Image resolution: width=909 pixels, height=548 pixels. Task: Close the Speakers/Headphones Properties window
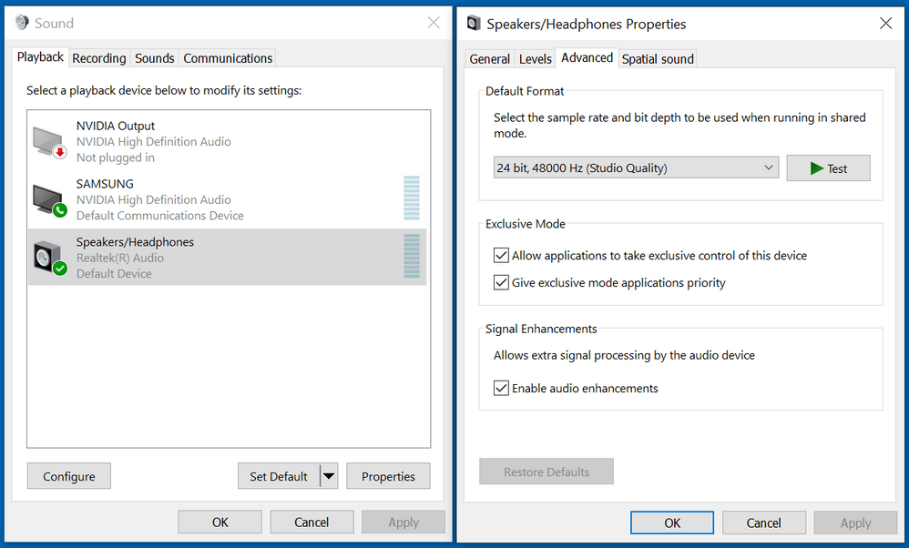pyautogui.click(x=886, y=23)
